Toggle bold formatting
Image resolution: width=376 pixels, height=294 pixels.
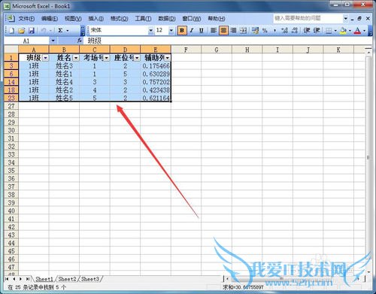click(x=182, y=31)
